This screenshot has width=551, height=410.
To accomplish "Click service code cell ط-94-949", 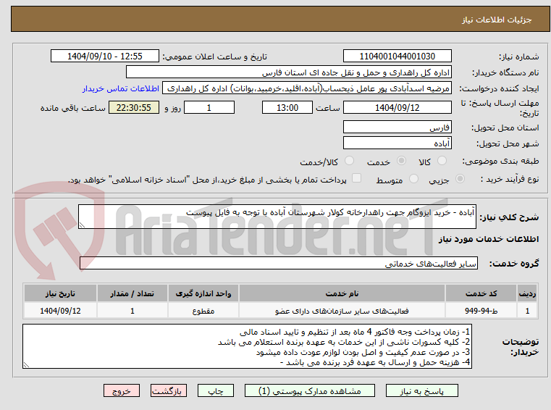I will point(481,311).
